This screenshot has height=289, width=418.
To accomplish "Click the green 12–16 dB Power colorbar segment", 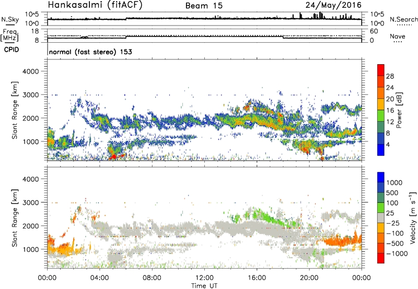I will point(381,116).
